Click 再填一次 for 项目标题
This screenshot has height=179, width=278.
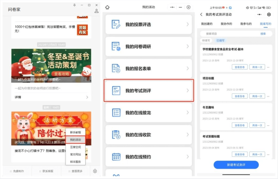pyautogui.click(x=257, y=96)
